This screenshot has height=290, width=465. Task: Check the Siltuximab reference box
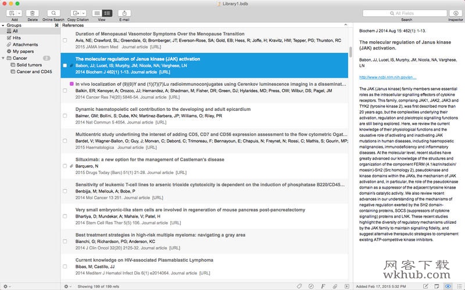[x=65, y=166]
